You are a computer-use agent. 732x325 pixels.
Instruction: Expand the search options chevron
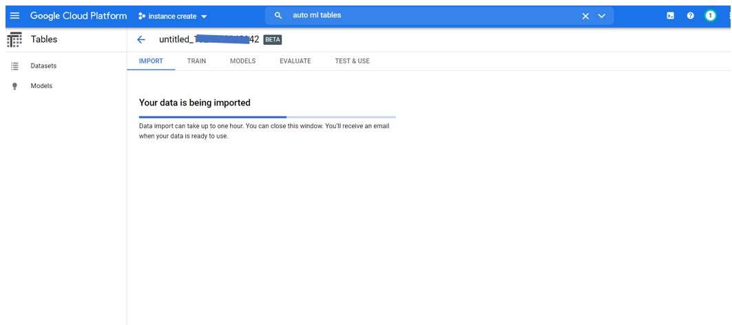coord(602,17)
